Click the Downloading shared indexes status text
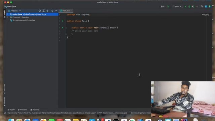The width and height of the screenshot is (215, 121). (x=141, y=113)
